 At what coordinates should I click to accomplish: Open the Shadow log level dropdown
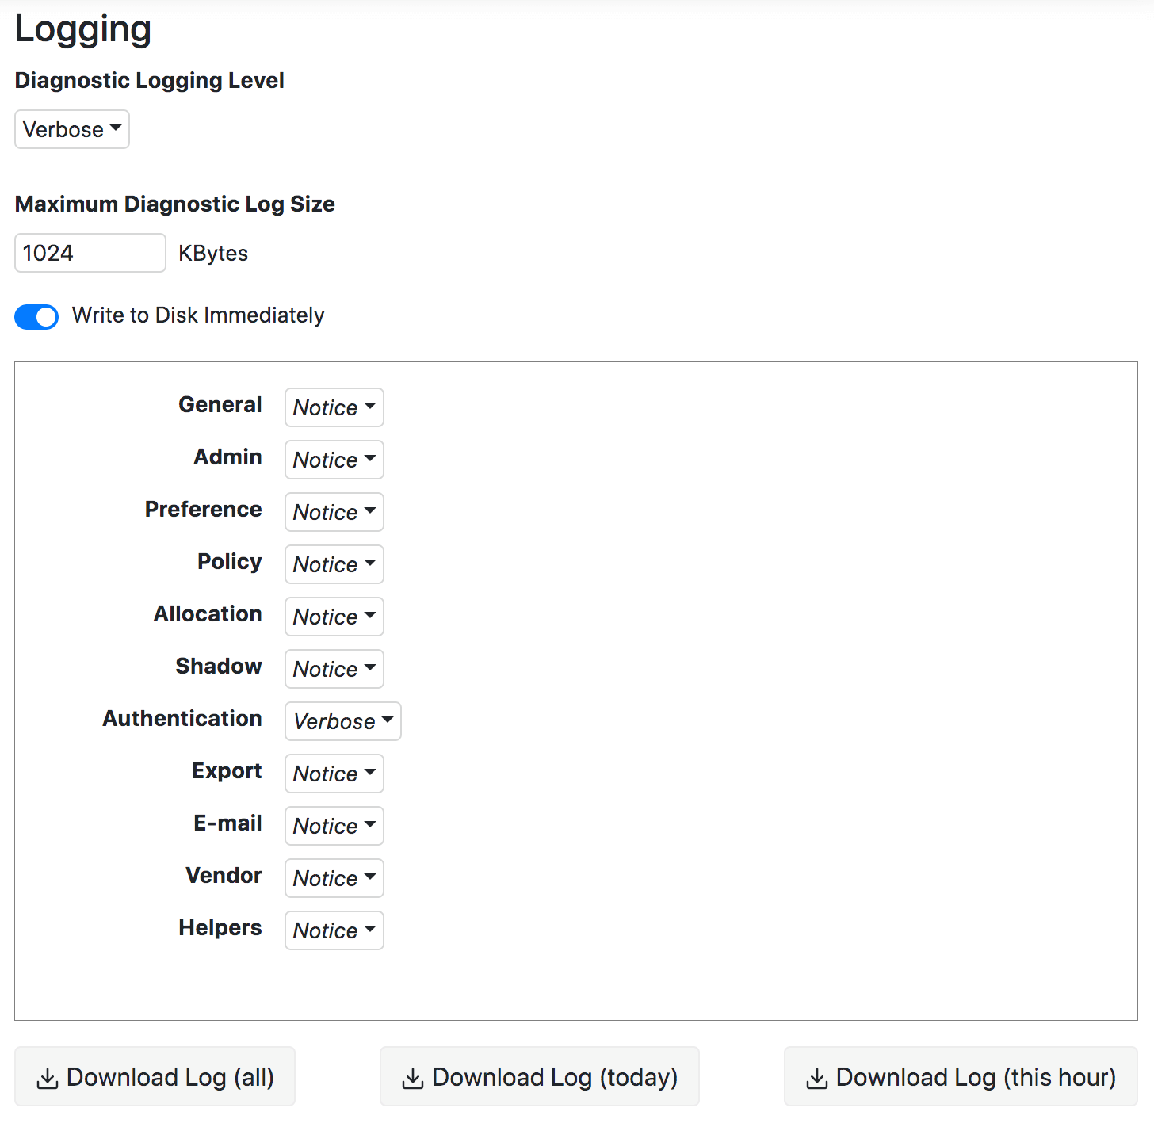(334, 669)
